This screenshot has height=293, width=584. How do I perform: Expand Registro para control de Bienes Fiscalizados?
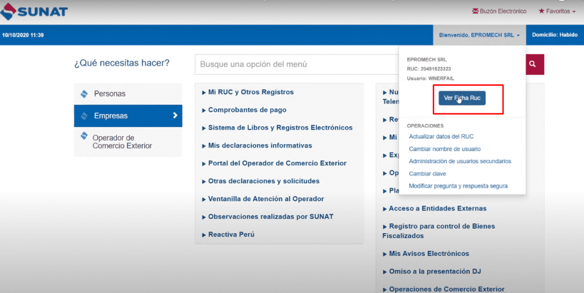coord(439,231)
